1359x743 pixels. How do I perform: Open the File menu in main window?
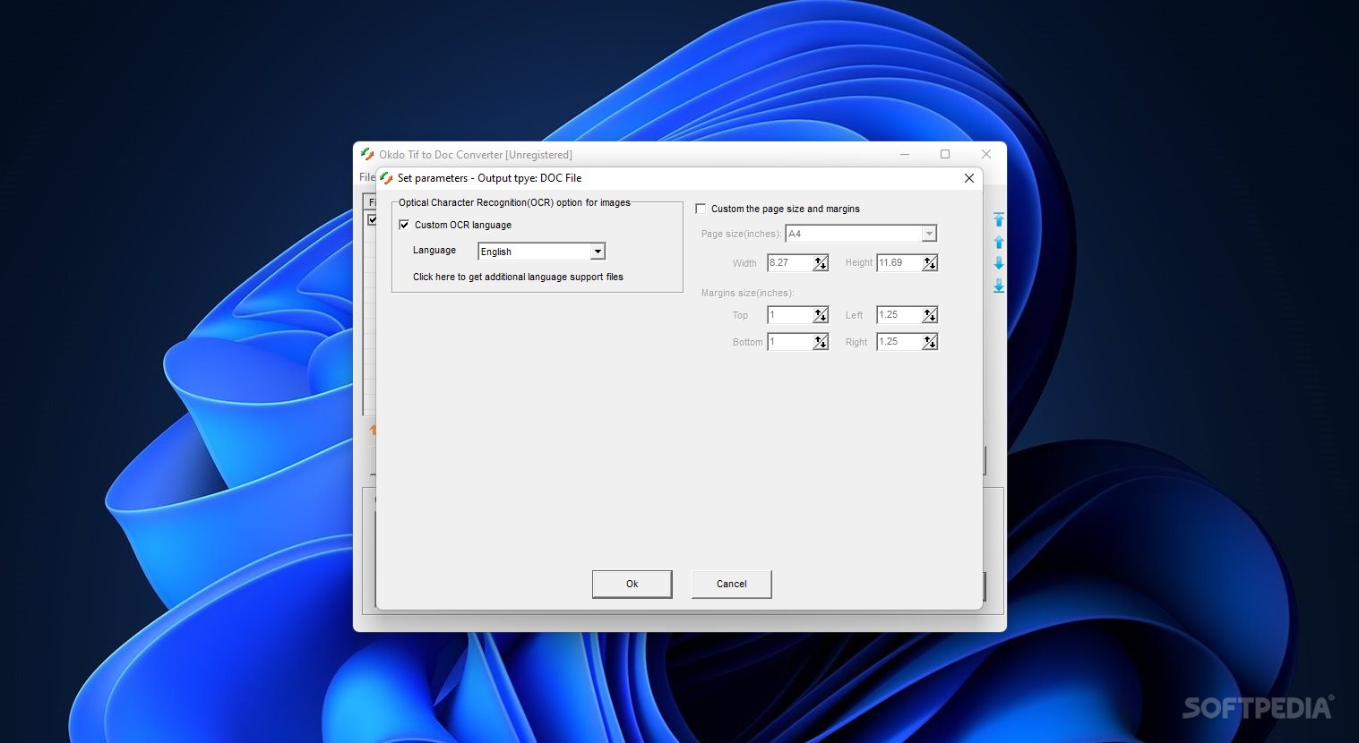(x=366, y=177)
